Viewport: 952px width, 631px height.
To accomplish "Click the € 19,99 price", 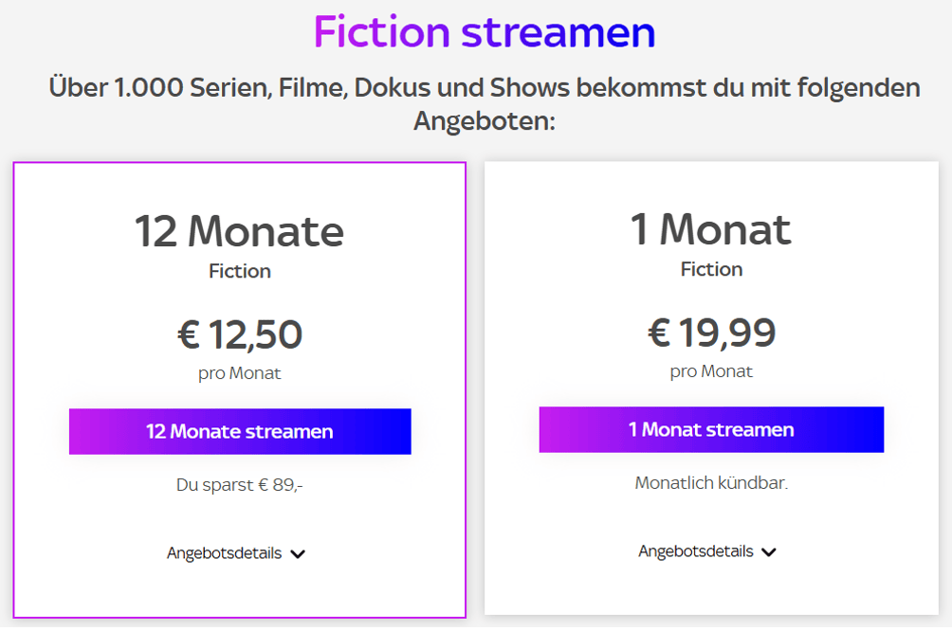I will point(712,333).
